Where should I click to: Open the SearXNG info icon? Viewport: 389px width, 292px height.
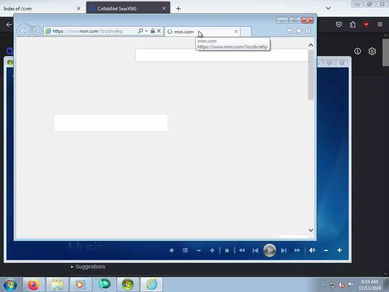[357, 51]
